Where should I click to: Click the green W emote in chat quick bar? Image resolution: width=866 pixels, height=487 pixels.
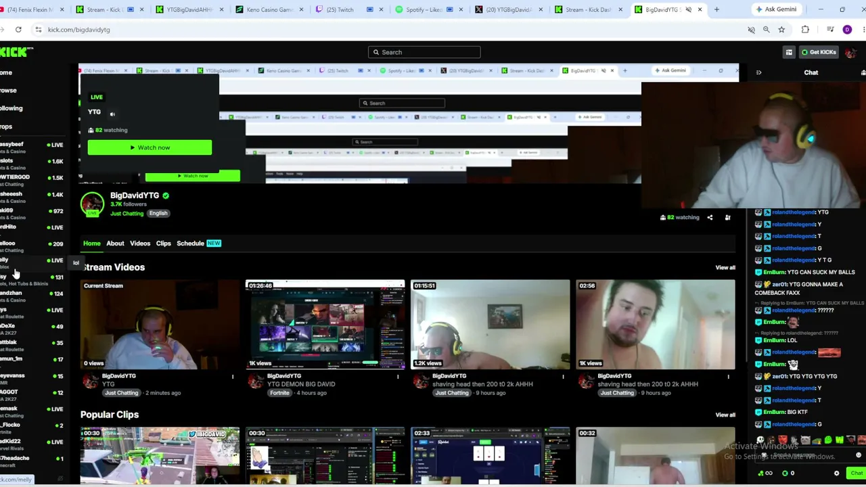click(x=840, y=440)
